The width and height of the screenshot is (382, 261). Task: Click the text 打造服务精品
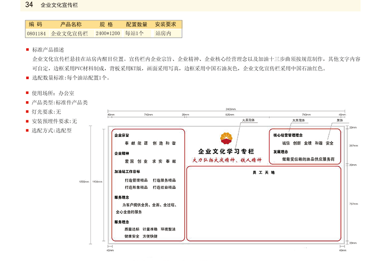click(x=164, y=180)
